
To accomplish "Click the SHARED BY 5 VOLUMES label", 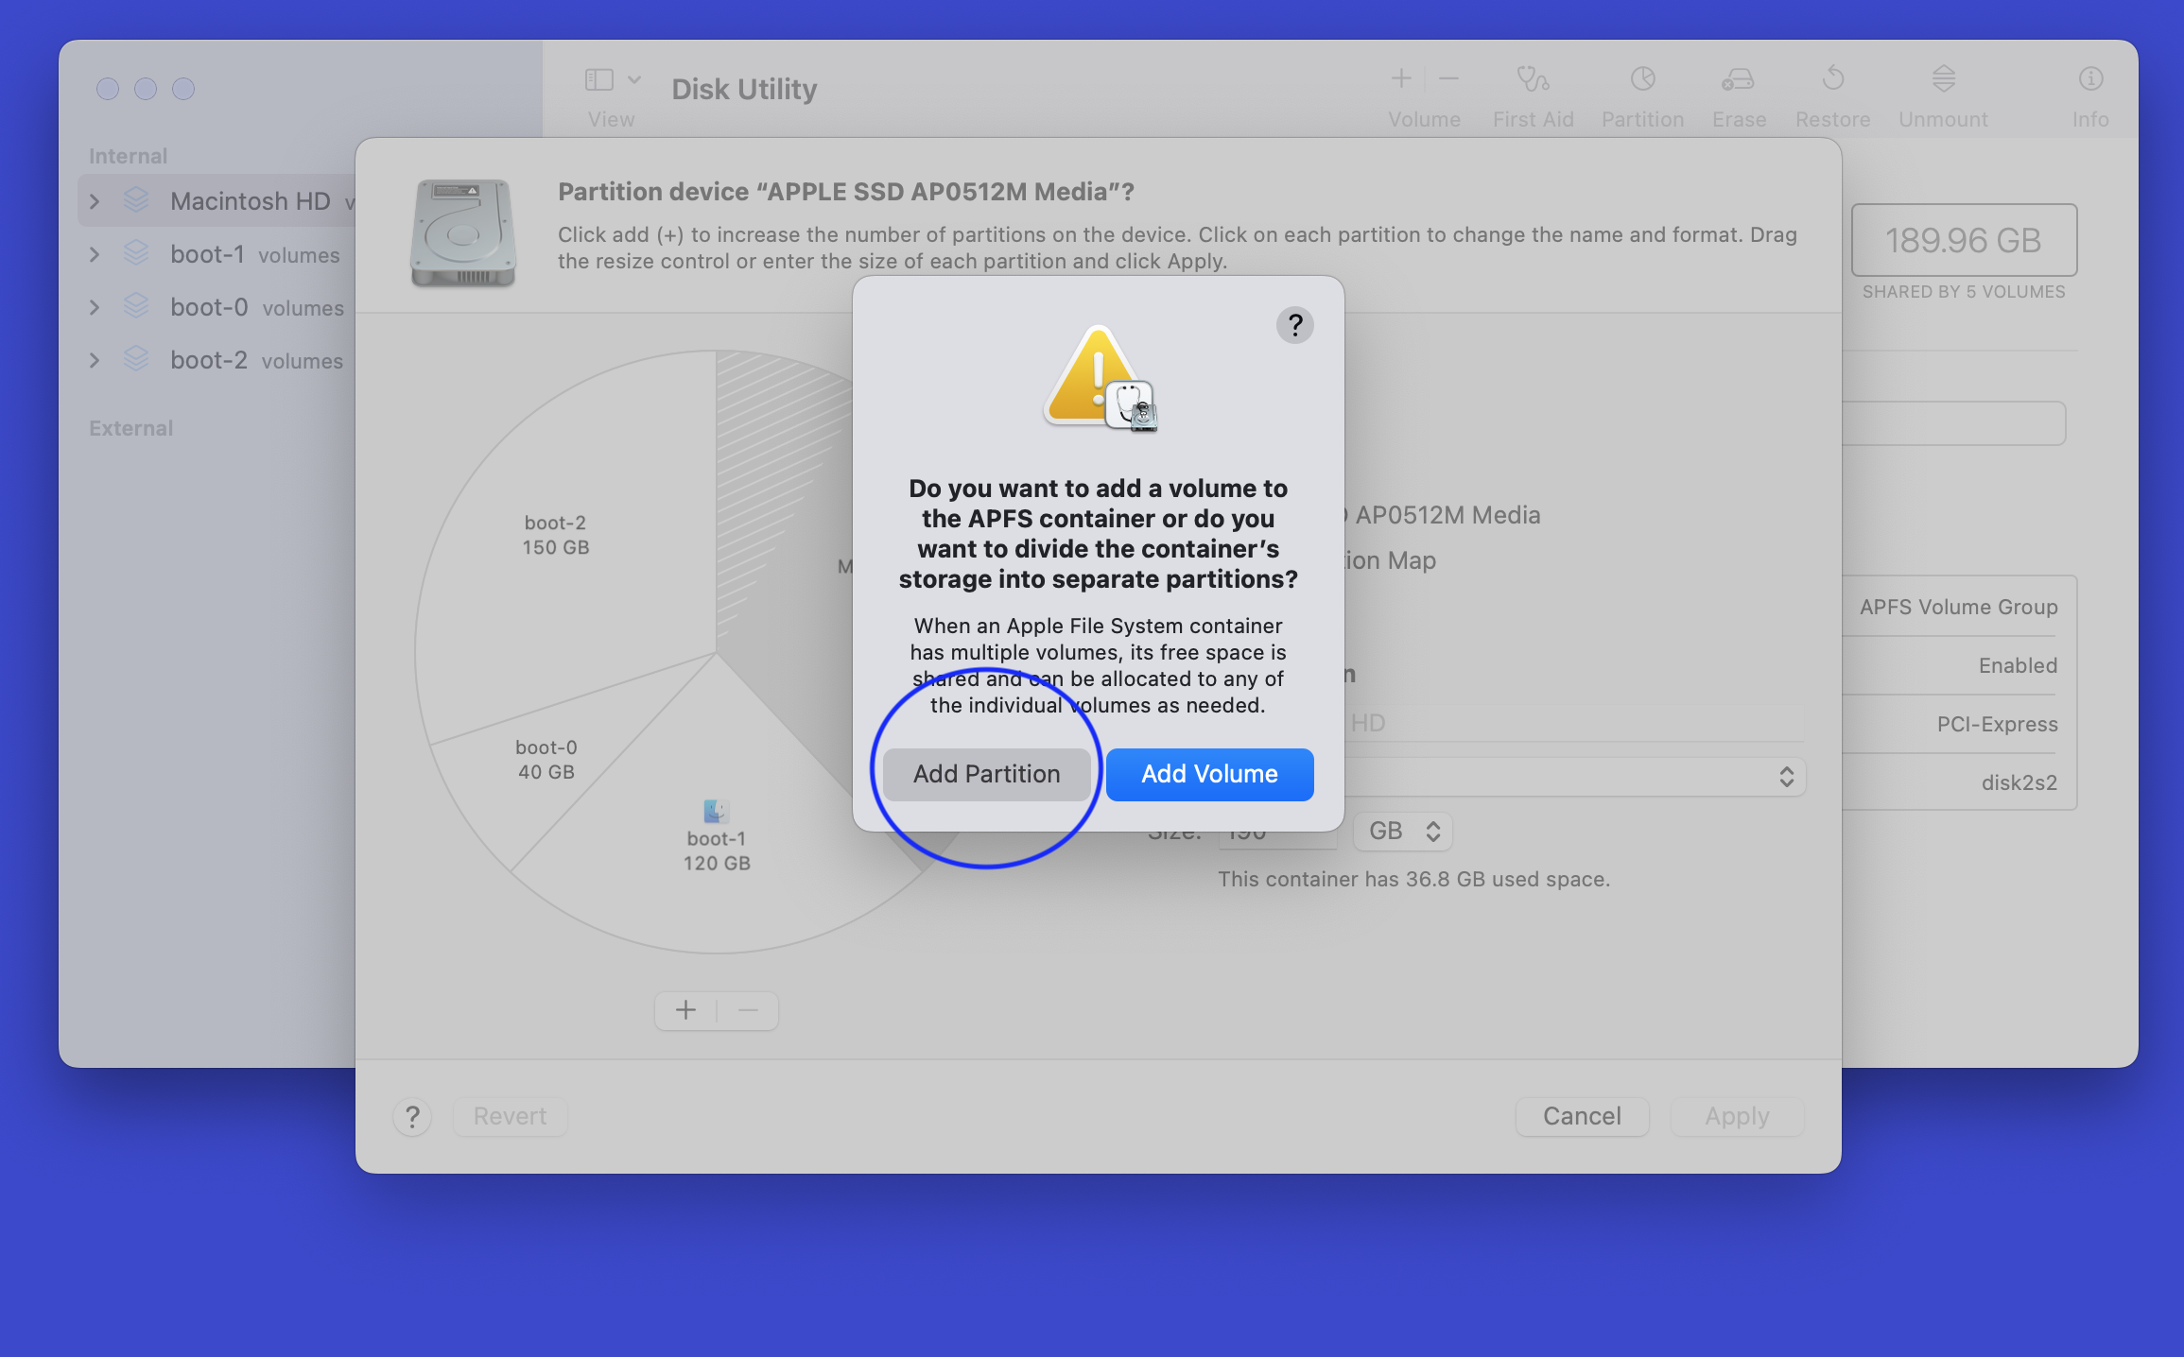I will (1964, 292).
